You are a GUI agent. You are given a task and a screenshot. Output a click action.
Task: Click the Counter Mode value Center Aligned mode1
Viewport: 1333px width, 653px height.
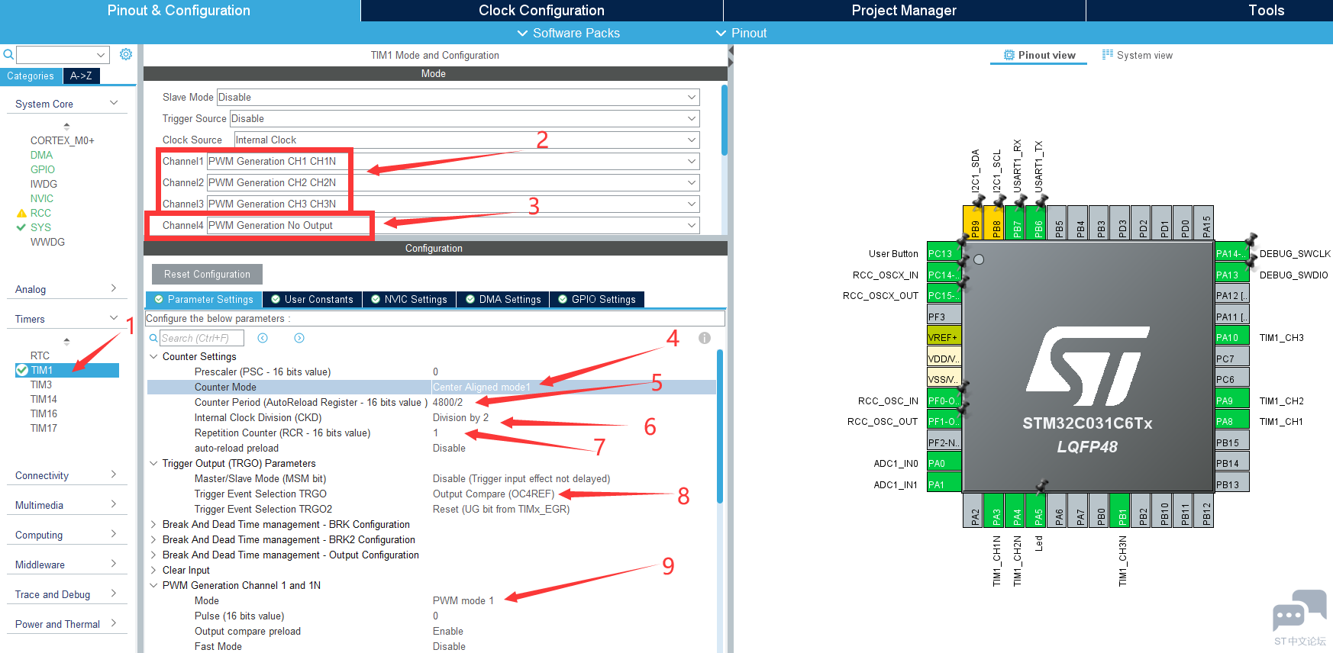482,387
